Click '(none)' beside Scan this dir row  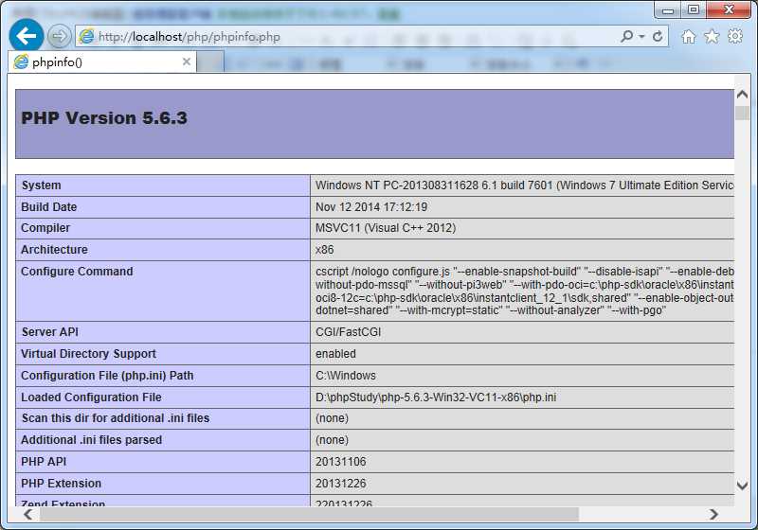332,418
